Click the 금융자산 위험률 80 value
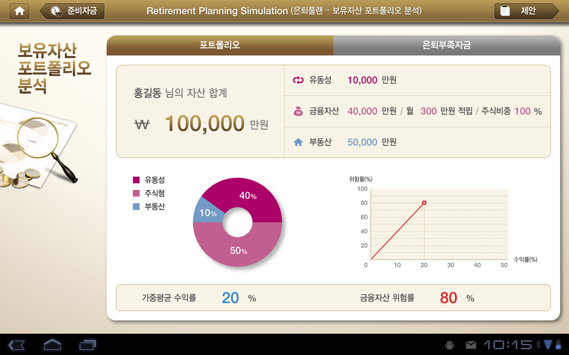The height and width of the screenshot is (355, 569). click(448, 298)
